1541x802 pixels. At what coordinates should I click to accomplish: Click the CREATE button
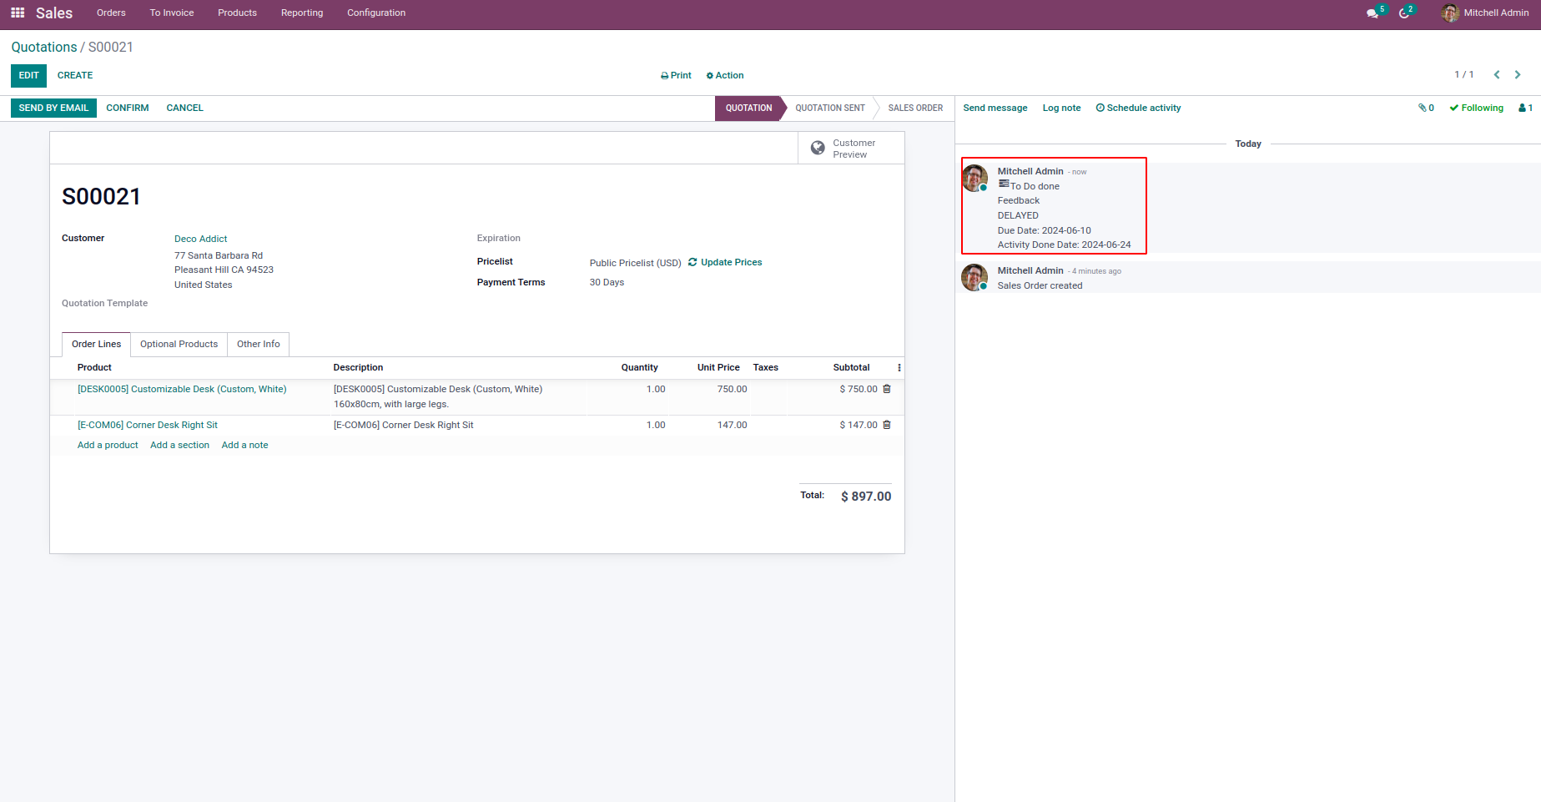pos(75,75)
